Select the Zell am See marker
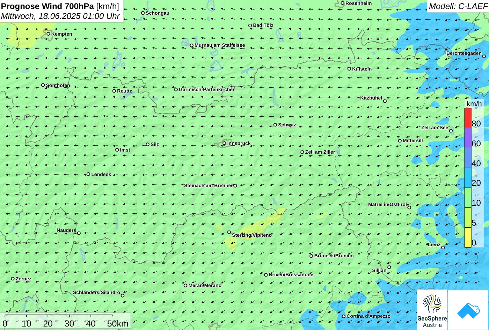This screenshot has height=330, width=489. [451, 131]
